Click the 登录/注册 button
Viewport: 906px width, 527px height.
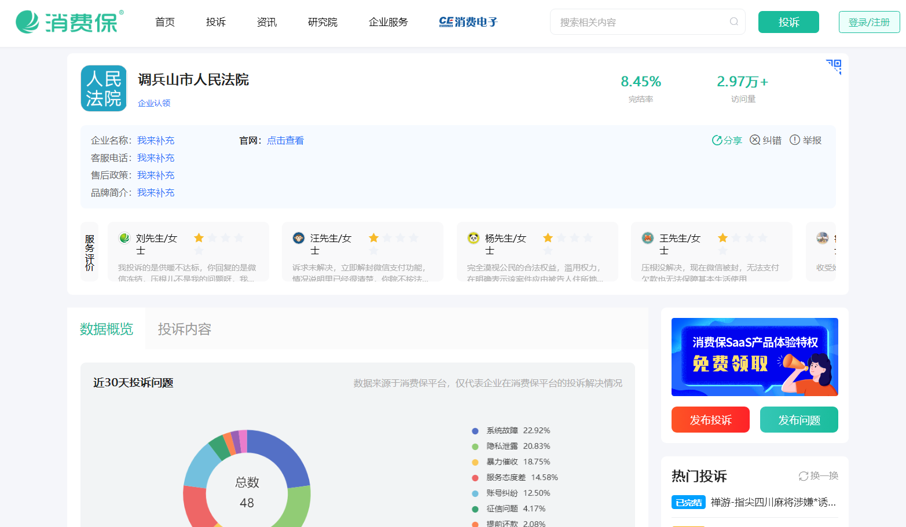coord(869,22)
